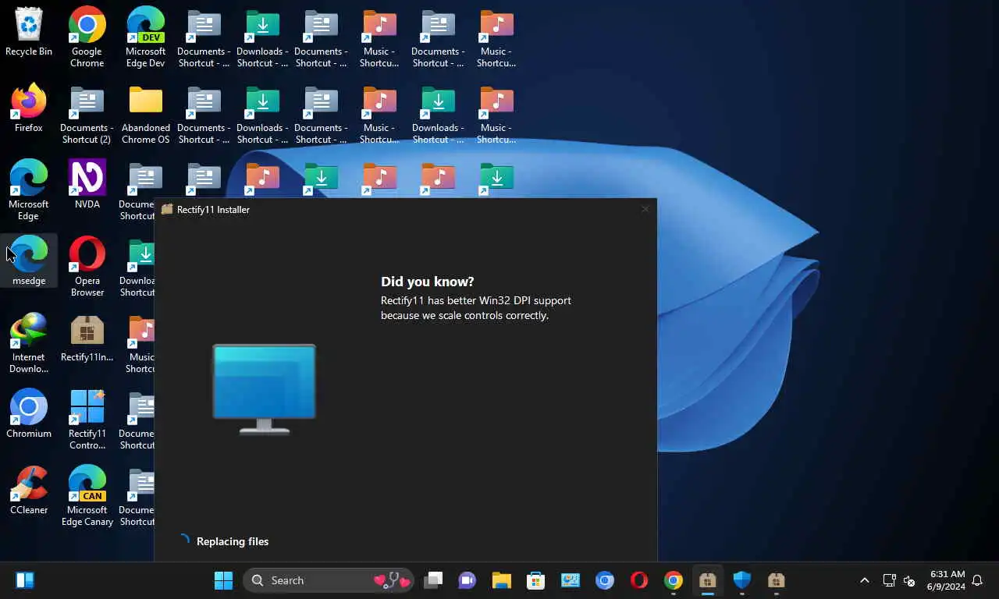Focus the active Rectify11 Installer taskbar button

[x=708, y=580]
